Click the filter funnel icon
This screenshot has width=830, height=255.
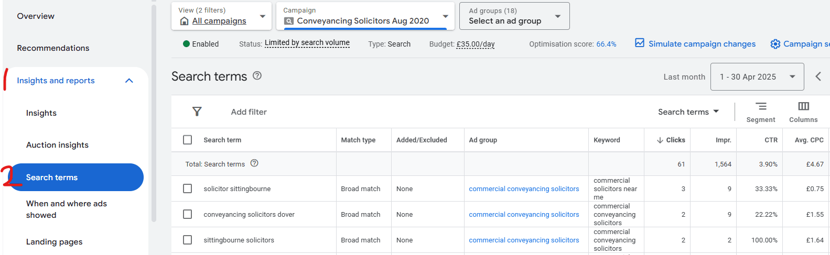coord(197,112)
